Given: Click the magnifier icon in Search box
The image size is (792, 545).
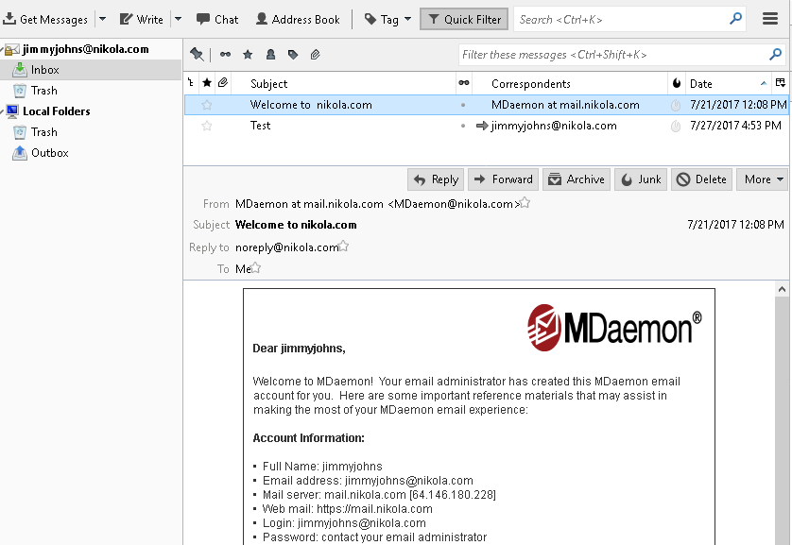Looking at the screenshot, I should click(736, 19).
